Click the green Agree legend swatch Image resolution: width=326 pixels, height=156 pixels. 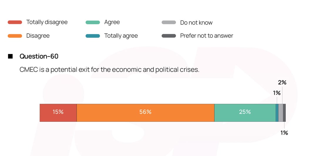point(93,22)
